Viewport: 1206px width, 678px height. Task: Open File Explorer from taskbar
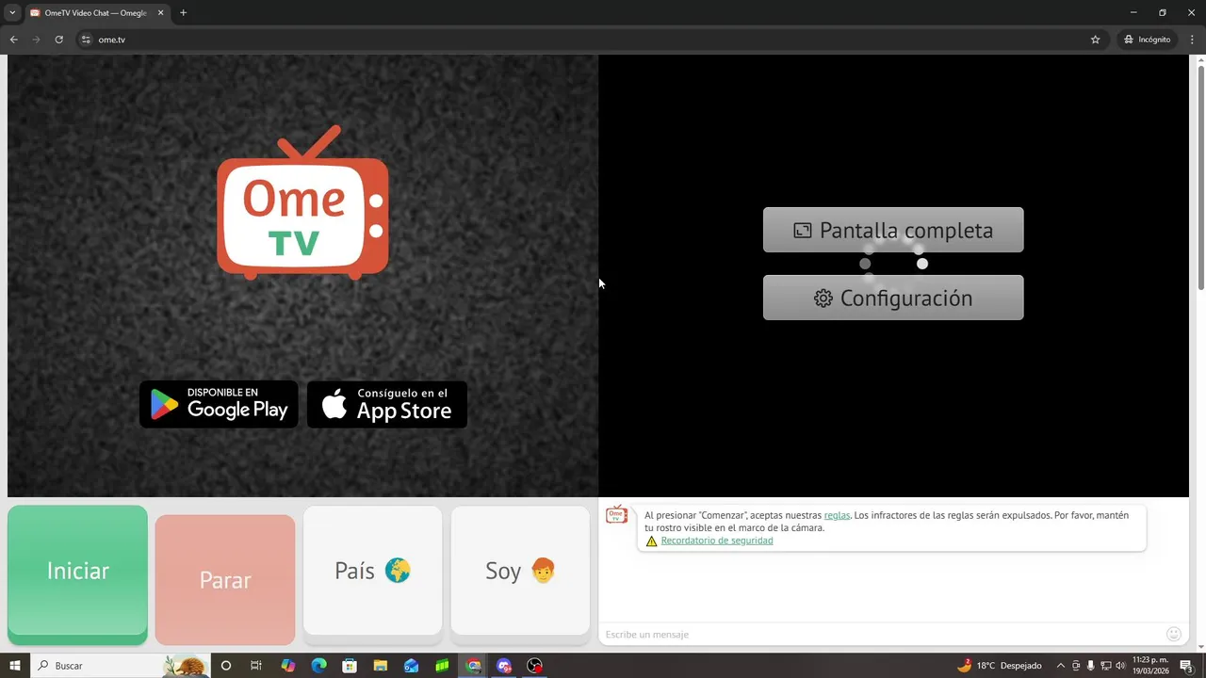click(381, 666)
